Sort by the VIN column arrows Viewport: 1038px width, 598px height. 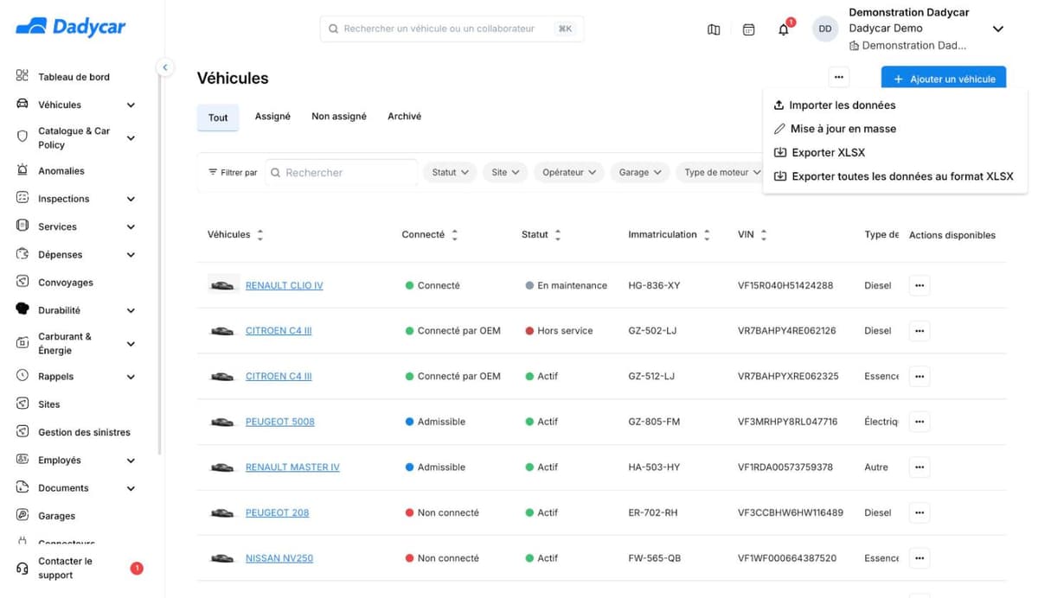click(x=764, y=235)
